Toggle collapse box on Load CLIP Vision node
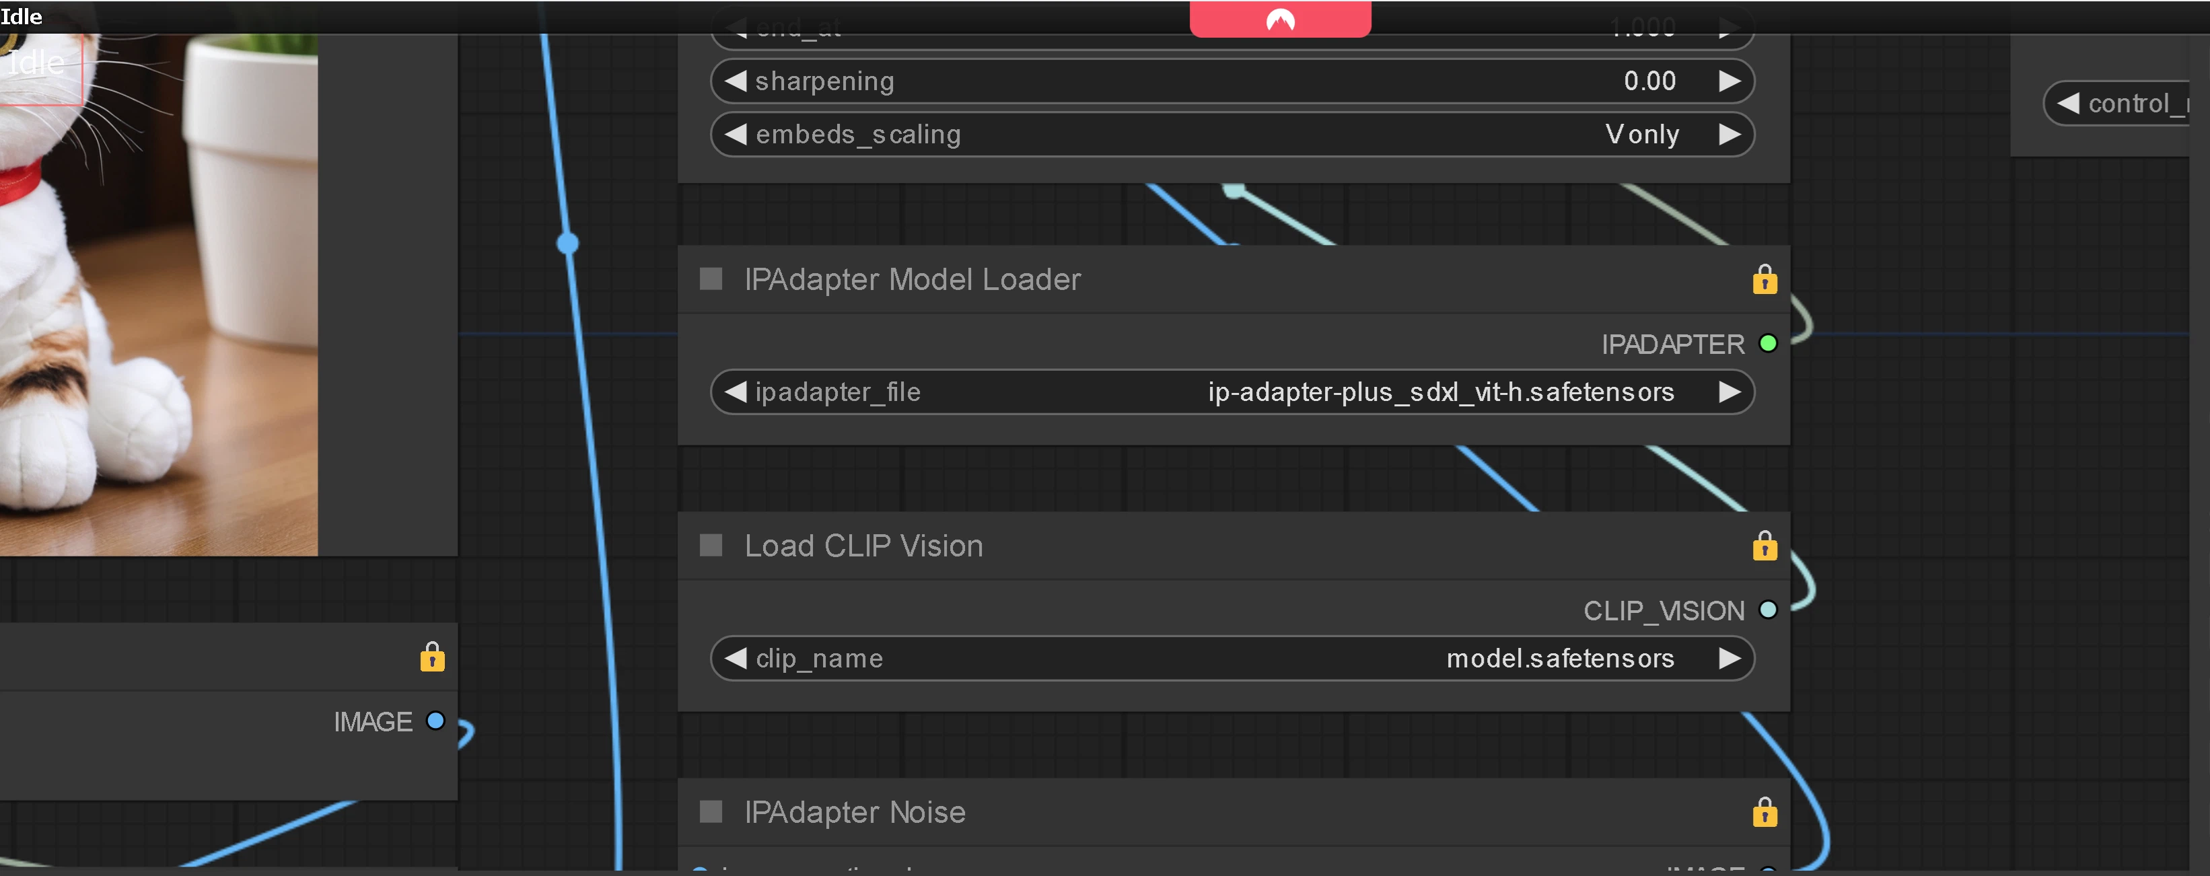Viewport: 2210px width, 876px height. tap(711, 546)
